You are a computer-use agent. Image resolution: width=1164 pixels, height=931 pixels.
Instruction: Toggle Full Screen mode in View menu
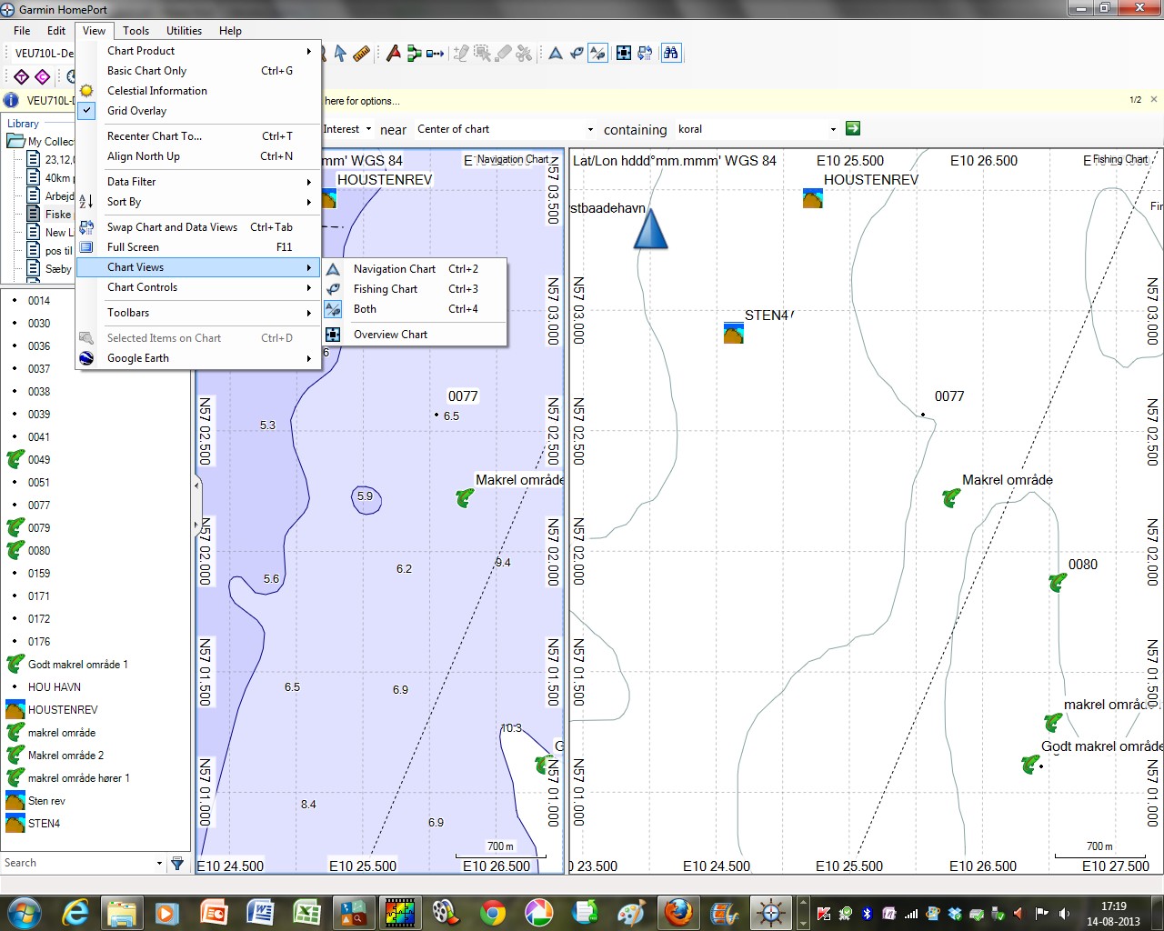pos(199,247)
